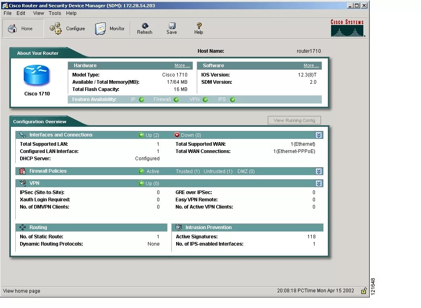Screen dimensions: 421x308
Task: Expand the Interfaces and Connections section
Action: [319, 135]
